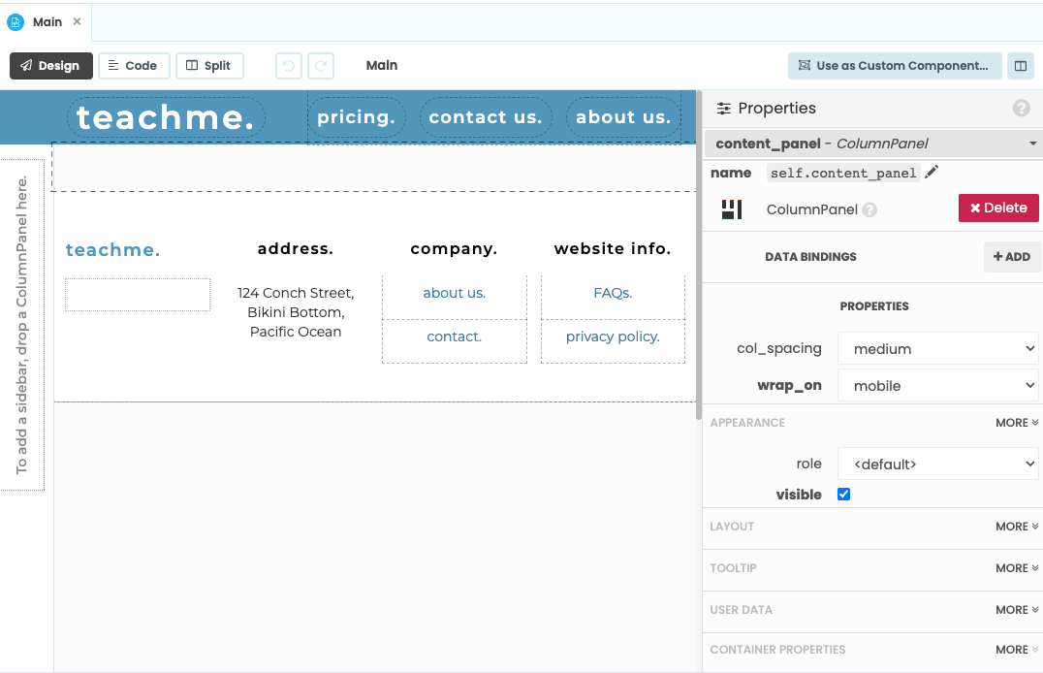The width and height of the screenshot is (1043, 673).
Task: Open the role dropdown
Action: 937,464
